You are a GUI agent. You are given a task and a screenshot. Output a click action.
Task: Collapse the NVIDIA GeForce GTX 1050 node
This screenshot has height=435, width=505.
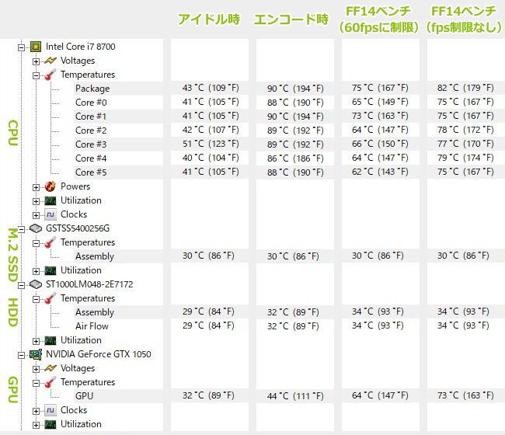click(x=21, y=356)
